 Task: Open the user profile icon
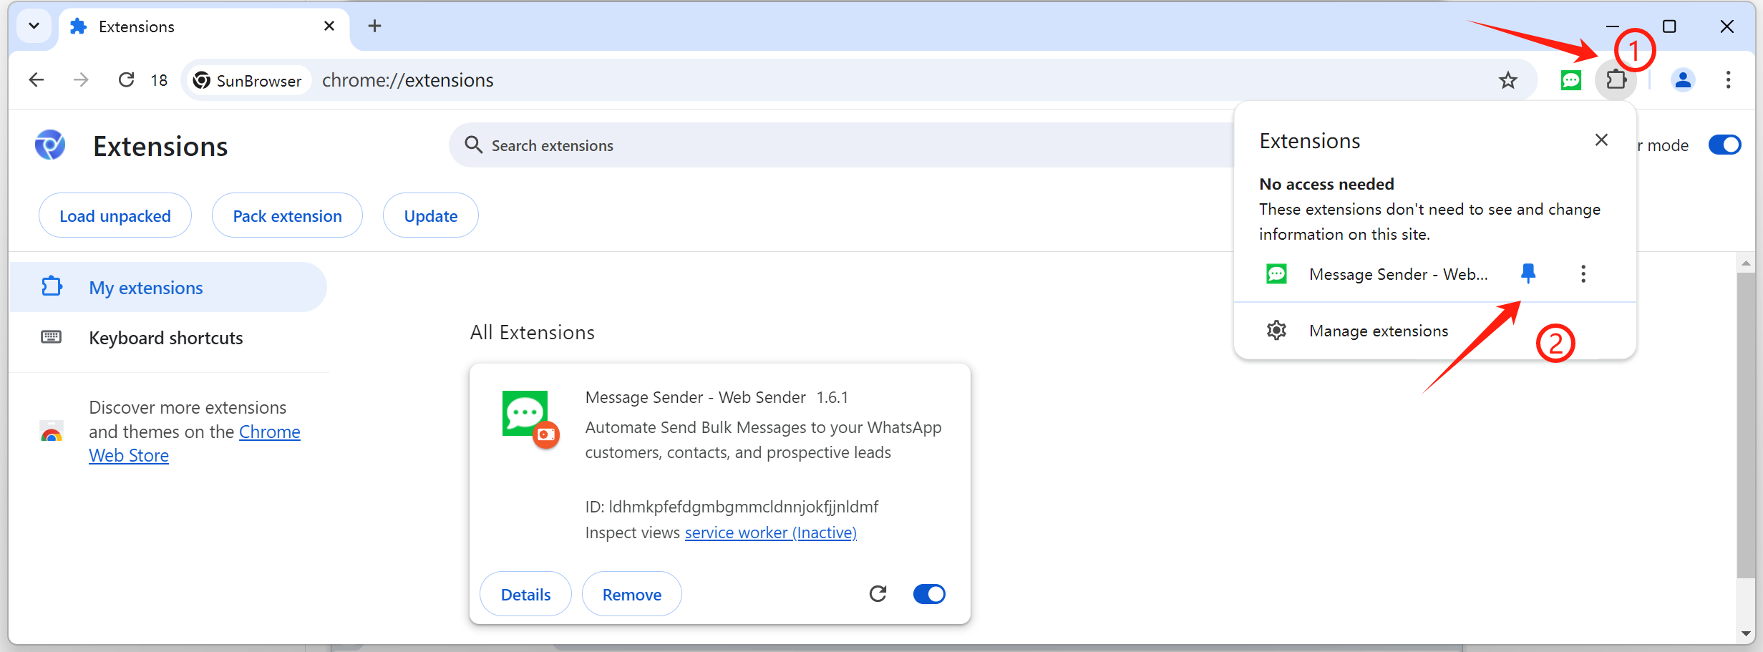[1683, 80]
